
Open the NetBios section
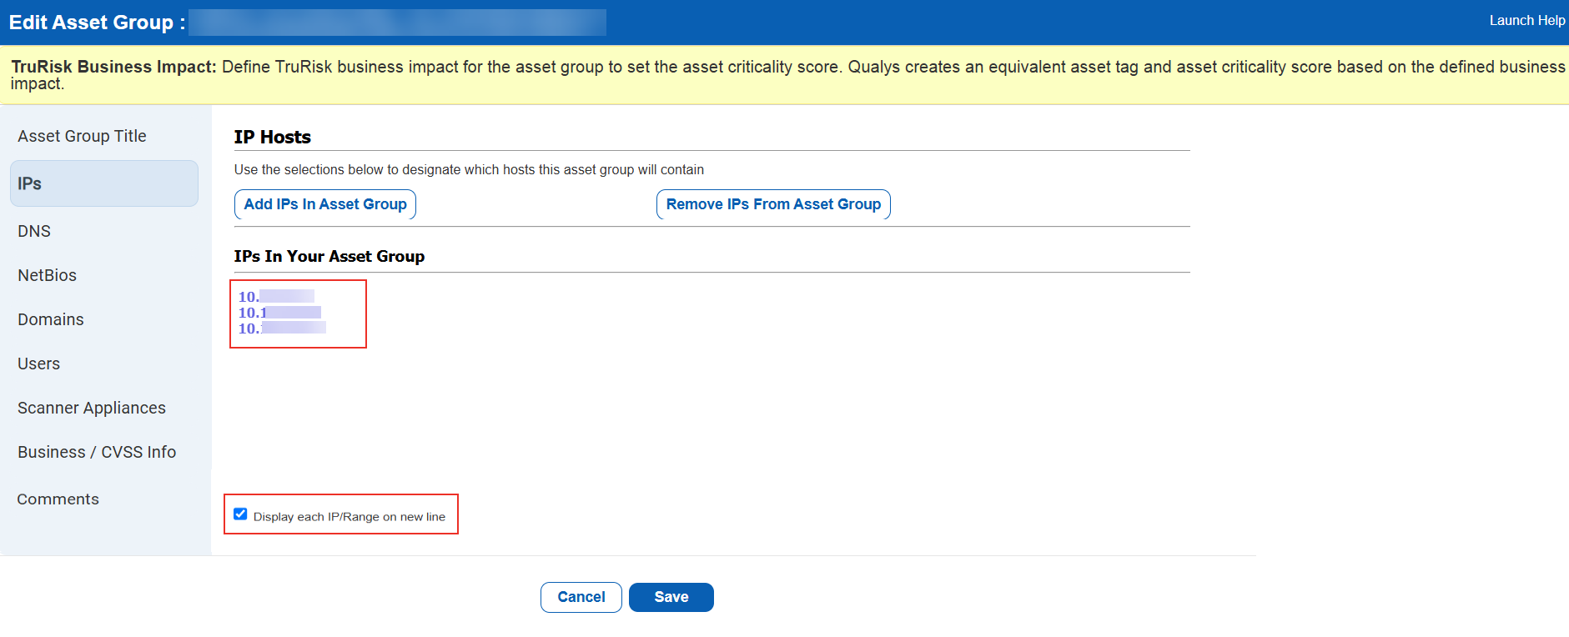click(x=47, y=275)
